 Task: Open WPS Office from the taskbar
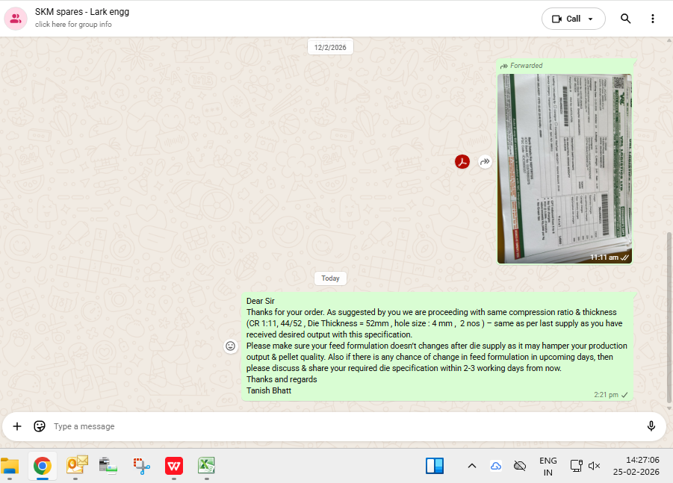tap(174, 466)
